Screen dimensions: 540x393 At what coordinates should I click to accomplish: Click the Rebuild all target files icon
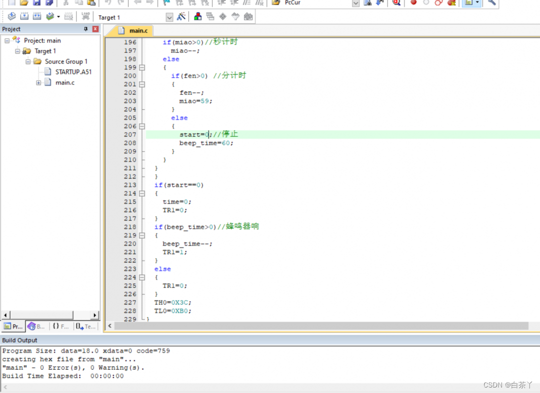(36, 17)
